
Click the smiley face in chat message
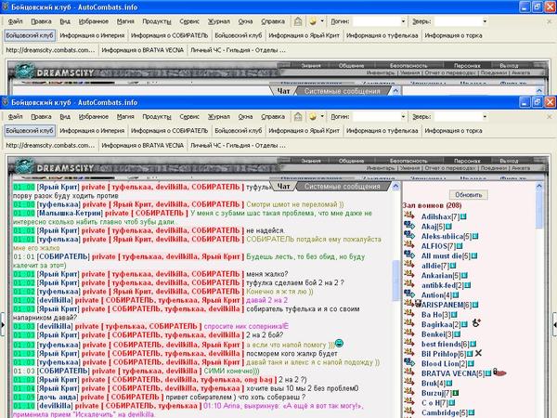339,344
